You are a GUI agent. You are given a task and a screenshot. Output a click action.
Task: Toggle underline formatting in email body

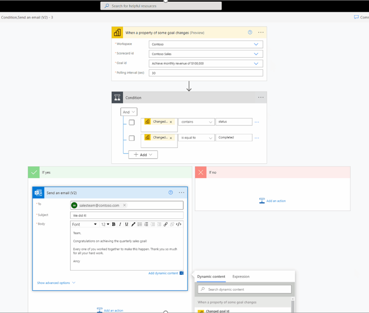tap(127, 224)
